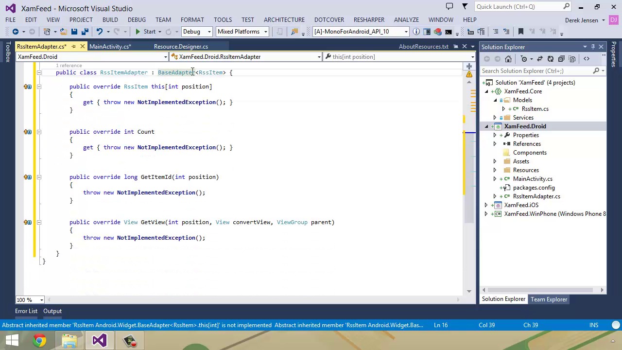This screenshot has height=350, width=622.
Task: Click the Solution Explorer horizontal scrollbar
Action: click(x=543, y=290)
